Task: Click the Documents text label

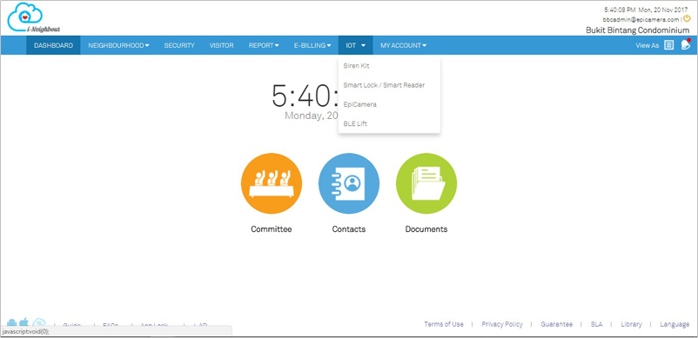Action: [x=426, y=229]
